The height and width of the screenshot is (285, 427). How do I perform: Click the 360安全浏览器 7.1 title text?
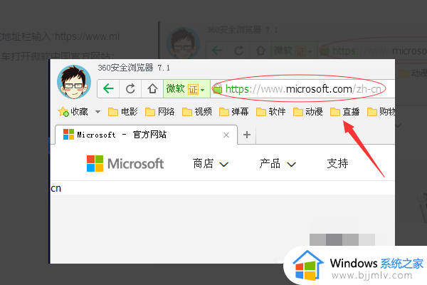[x=134, y=68]
